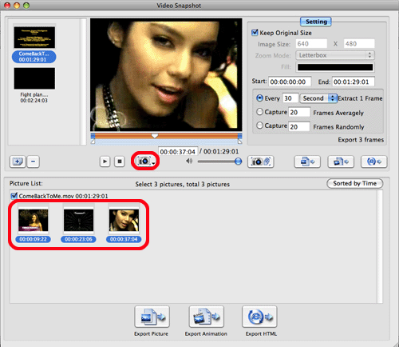This screenshot has width=399, height=347.
Task: Click the small export HTML toolbar icon
Action: pyautogui.click(x=373, y=162)
